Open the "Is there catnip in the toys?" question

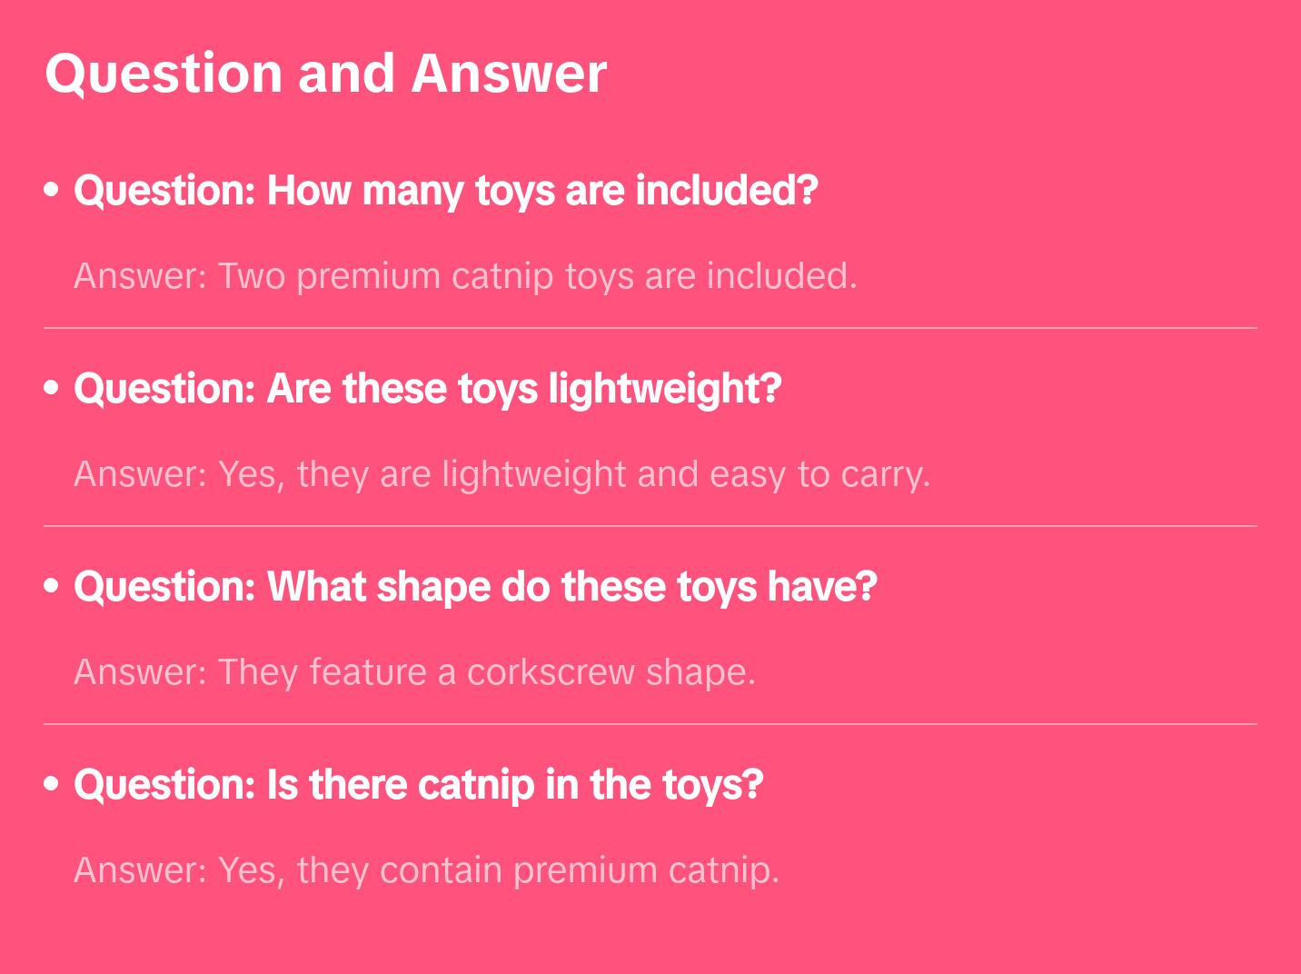pos(418,785)
